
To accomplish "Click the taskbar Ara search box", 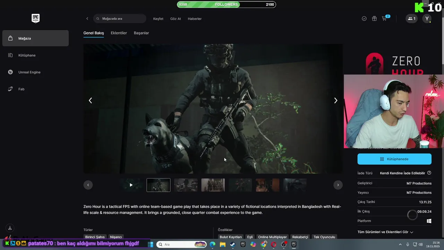I will [x=182, y=244].
